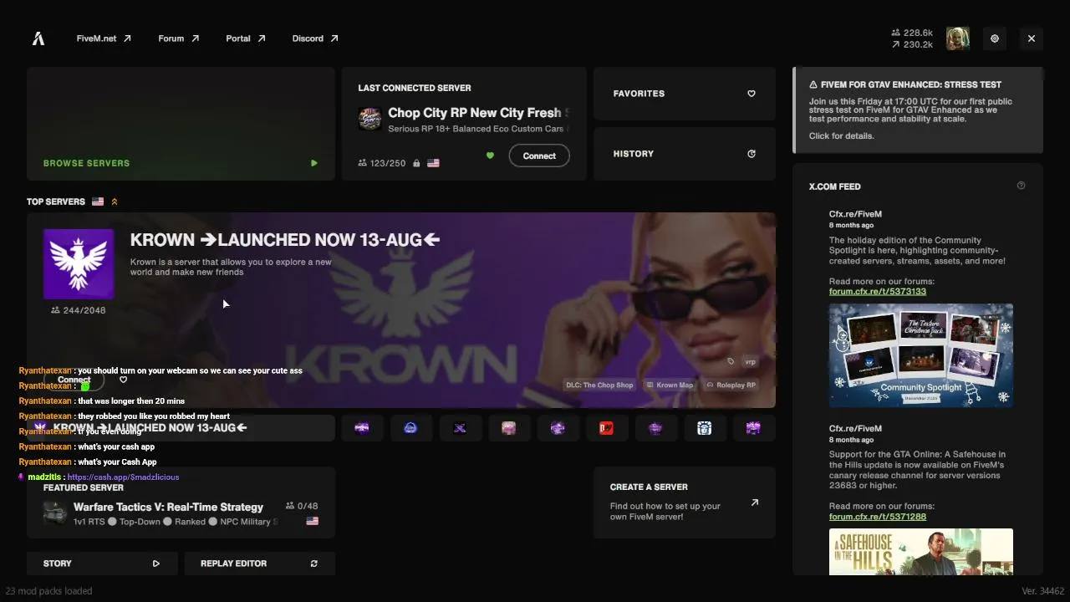This screenshot has width=1070, height=602.
Task: Click the heart icon in Favorites
Action: pos(752,94)
